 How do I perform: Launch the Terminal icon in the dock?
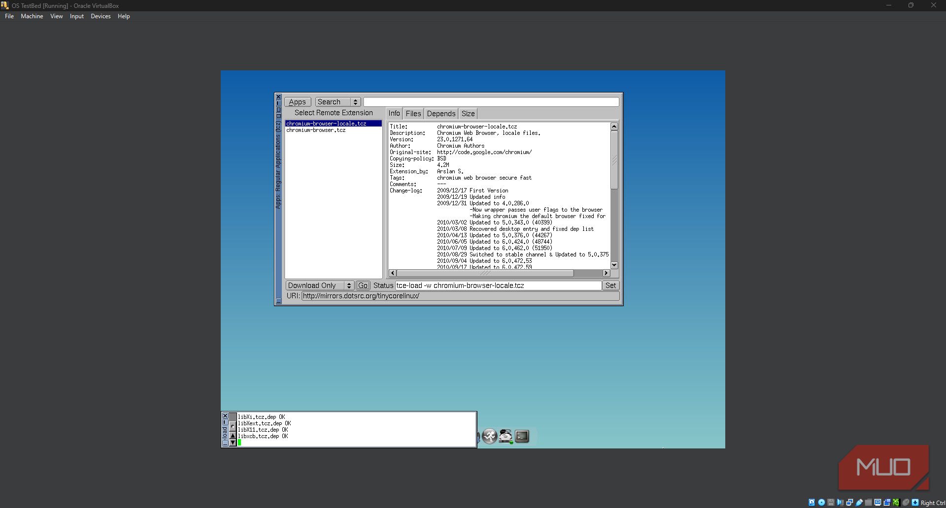point(522,436)
